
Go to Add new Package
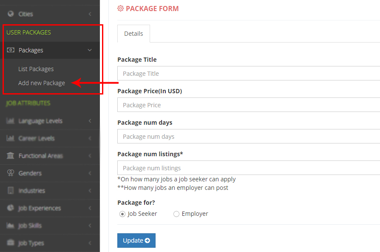point(42,83)
